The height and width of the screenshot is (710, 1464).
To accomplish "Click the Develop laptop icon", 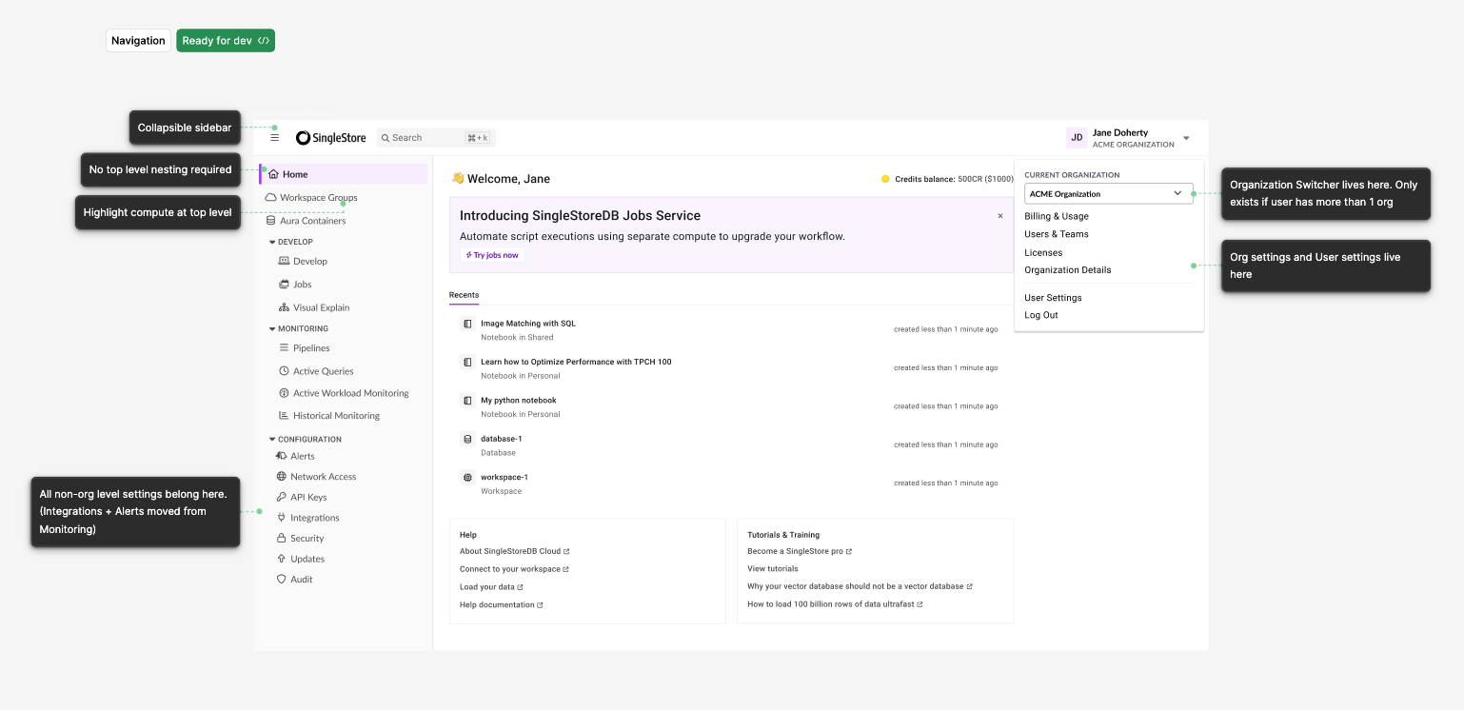I will tap(284, 261).
